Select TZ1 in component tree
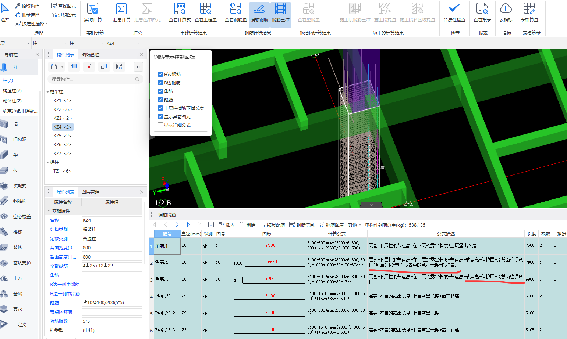 tap(62, 171)
